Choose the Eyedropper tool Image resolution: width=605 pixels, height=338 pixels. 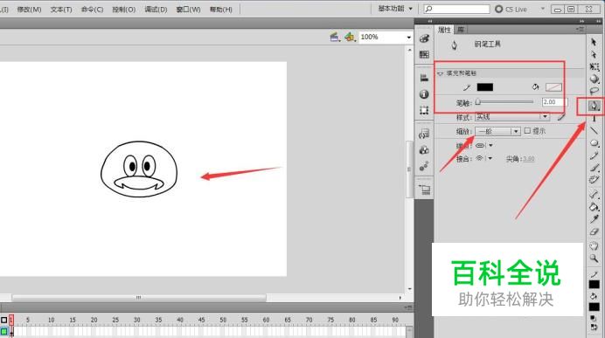[595, 219]
